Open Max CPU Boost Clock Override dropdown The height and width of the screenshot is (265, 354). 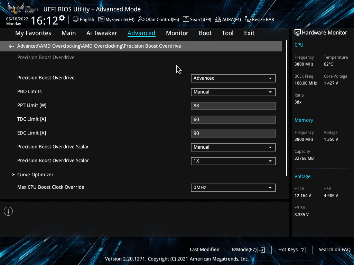point(233,187)
